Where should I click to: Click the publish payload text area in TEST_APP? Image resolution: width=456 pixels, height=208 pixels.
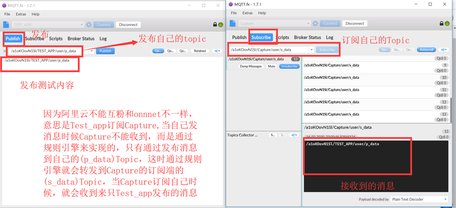pos(112,131)
